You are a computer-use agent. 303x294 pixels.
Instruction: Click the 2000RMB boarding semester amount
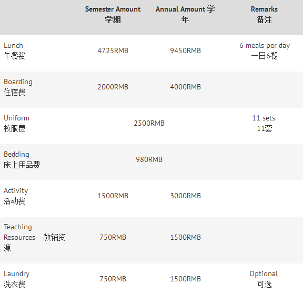coord(113,87)
